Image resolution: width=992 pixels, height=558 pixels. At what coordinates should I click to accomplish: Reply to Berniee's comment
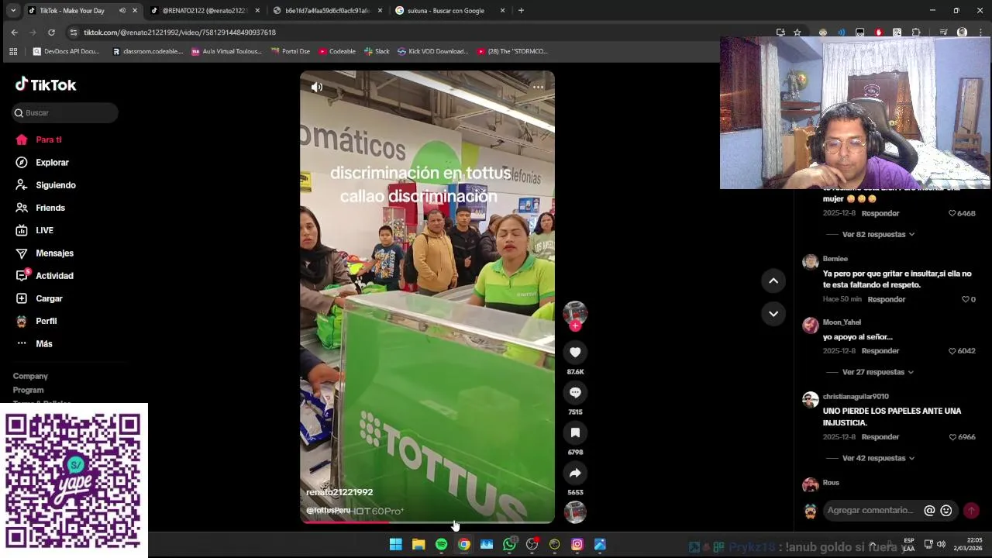coord(887,299)
